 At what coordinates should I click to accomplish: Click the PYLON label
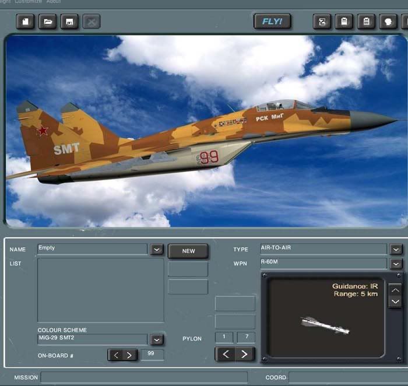(192, 339)
